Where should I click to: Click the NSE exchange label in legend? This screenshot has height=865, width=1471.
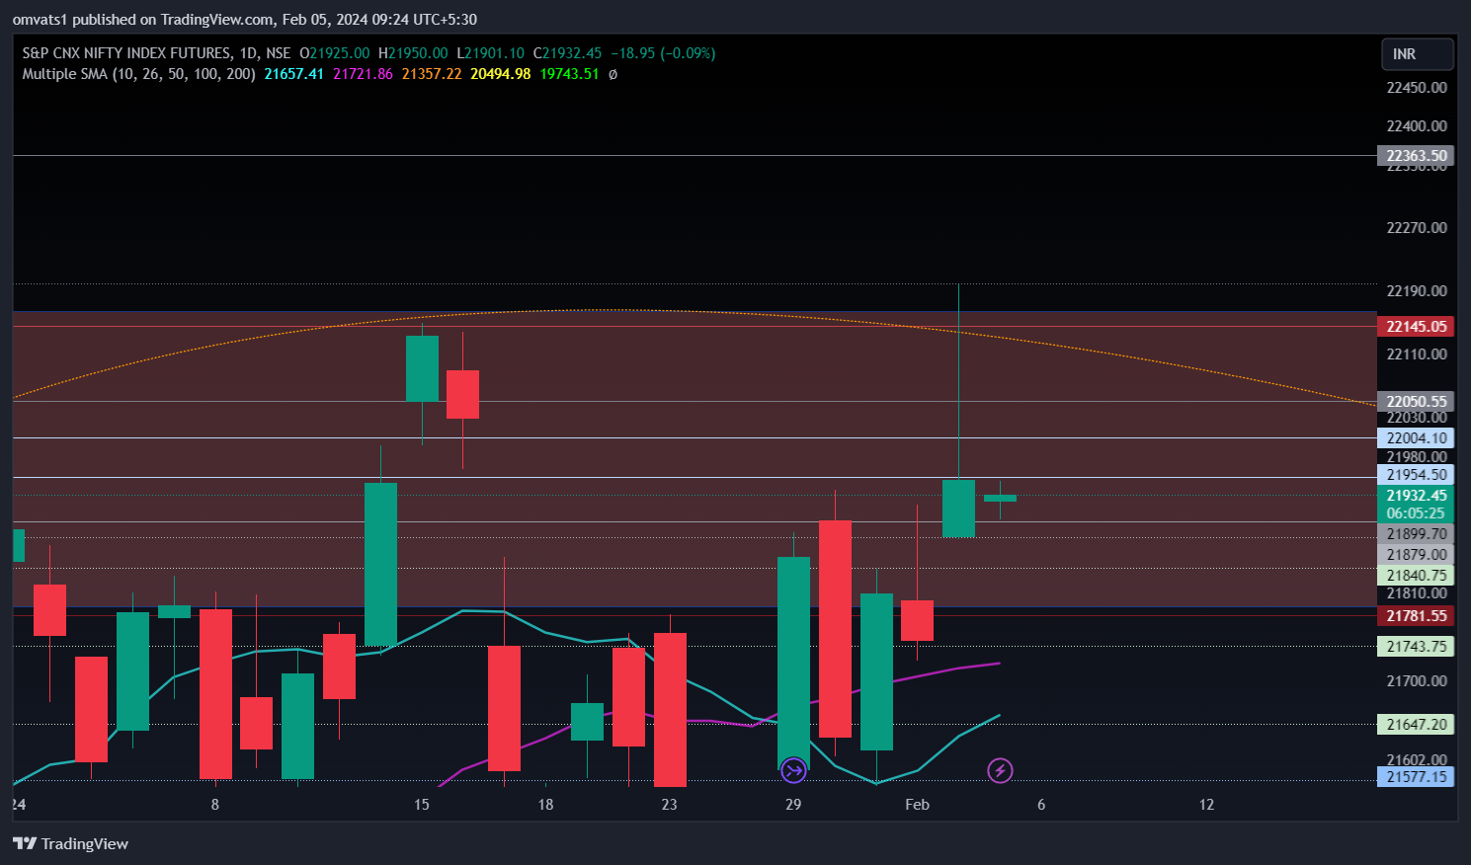click(x=279, y=53)
